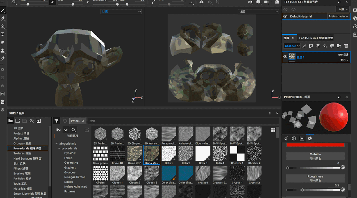This screenshot has height=198, width=357.
Task: Click the cube view mode icon
Action: [258, 2]
